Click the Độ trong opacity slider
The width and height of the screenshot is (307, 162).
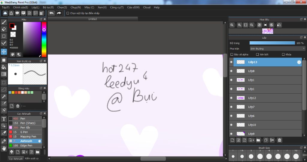click(x=272, y=43)
